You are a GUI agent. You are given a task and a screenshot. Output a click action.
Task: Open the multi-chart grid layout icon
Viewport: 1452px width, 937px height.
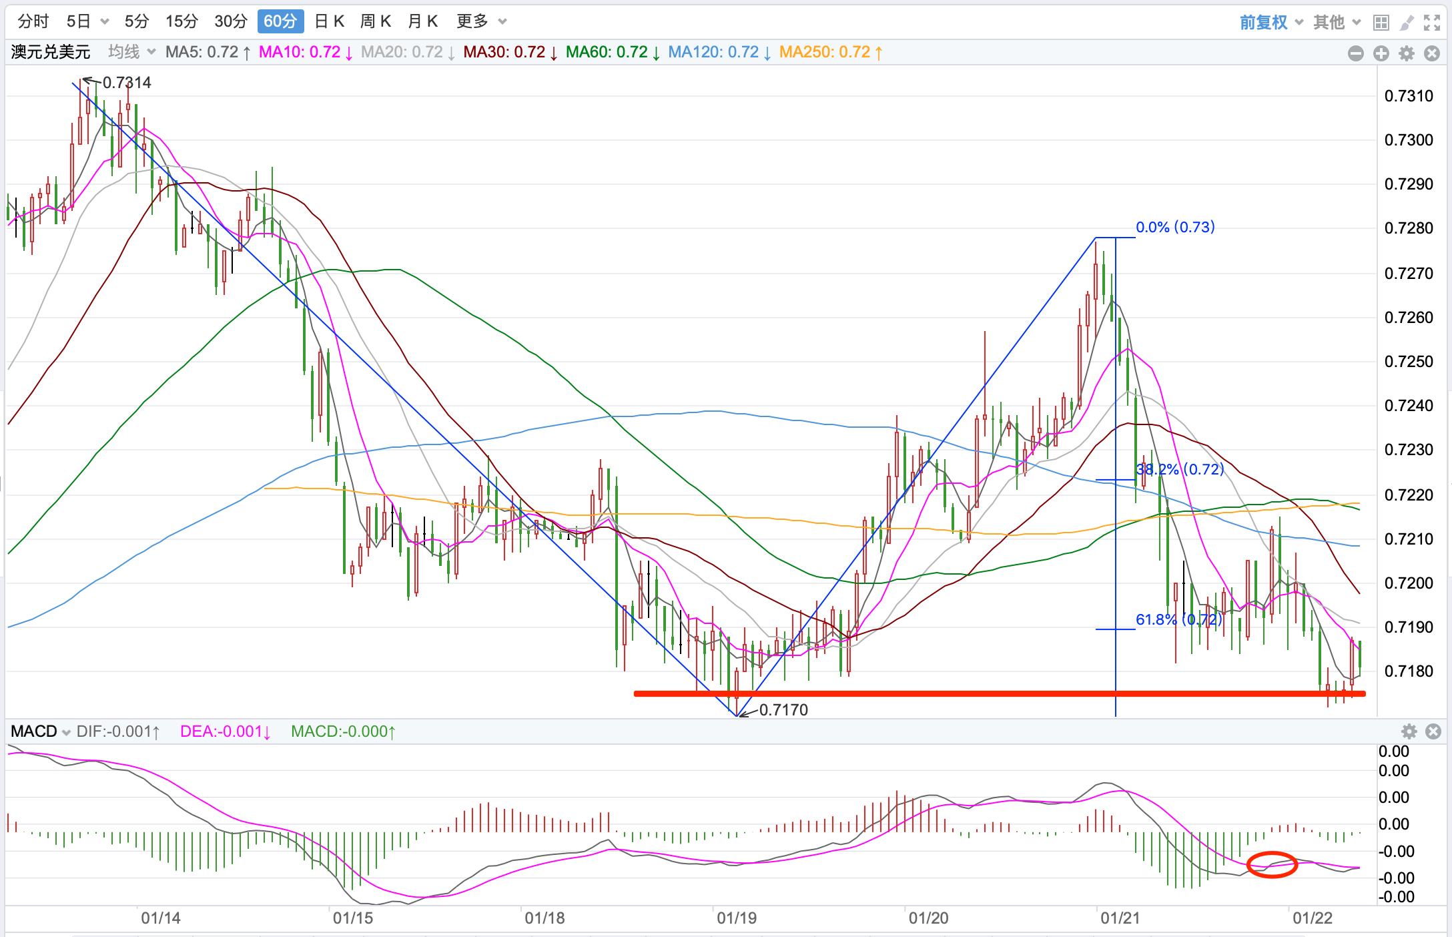pyautogui.click(x=1381, y=23)
